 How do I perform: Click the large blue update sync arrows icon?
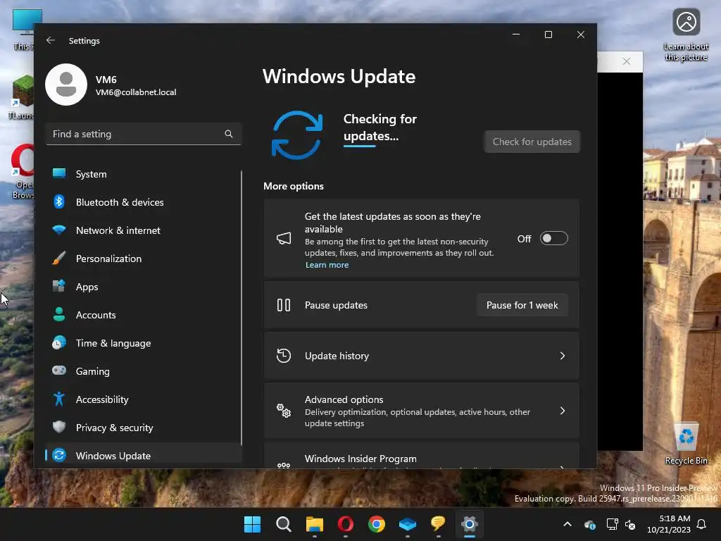tap(297, 135)
